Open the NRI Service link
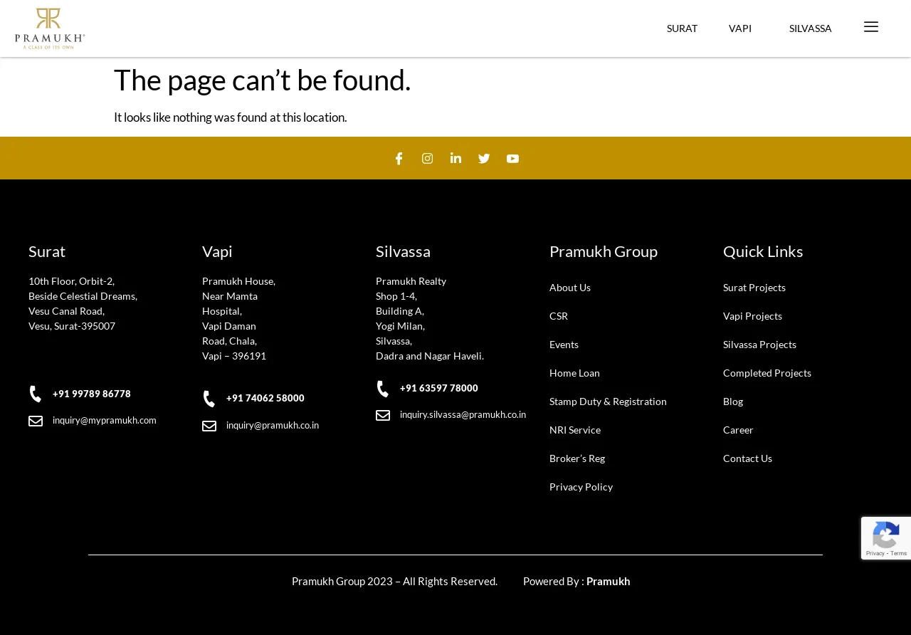911x635 pixels. coord(575,430)
